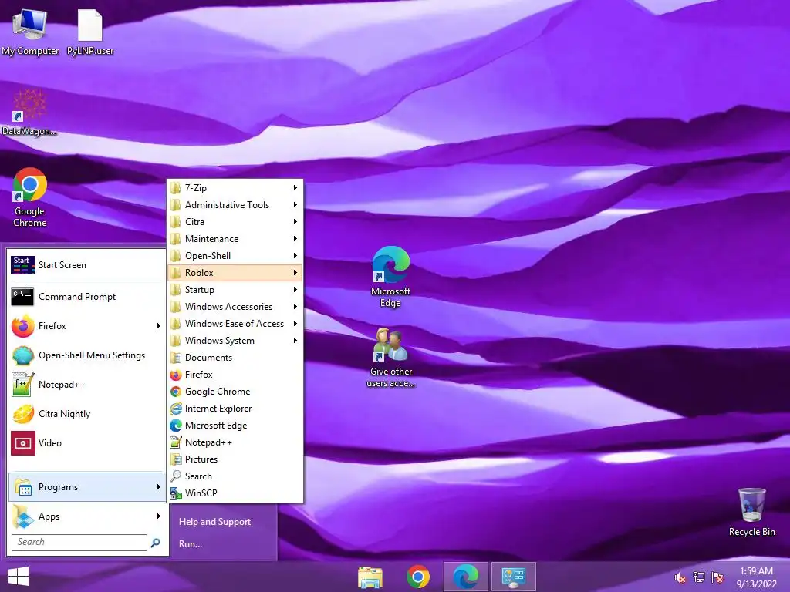Viewport: 790px width, 592px height.
Task: Expand the Citra programs folder
Action: click(x=235, y=222)
